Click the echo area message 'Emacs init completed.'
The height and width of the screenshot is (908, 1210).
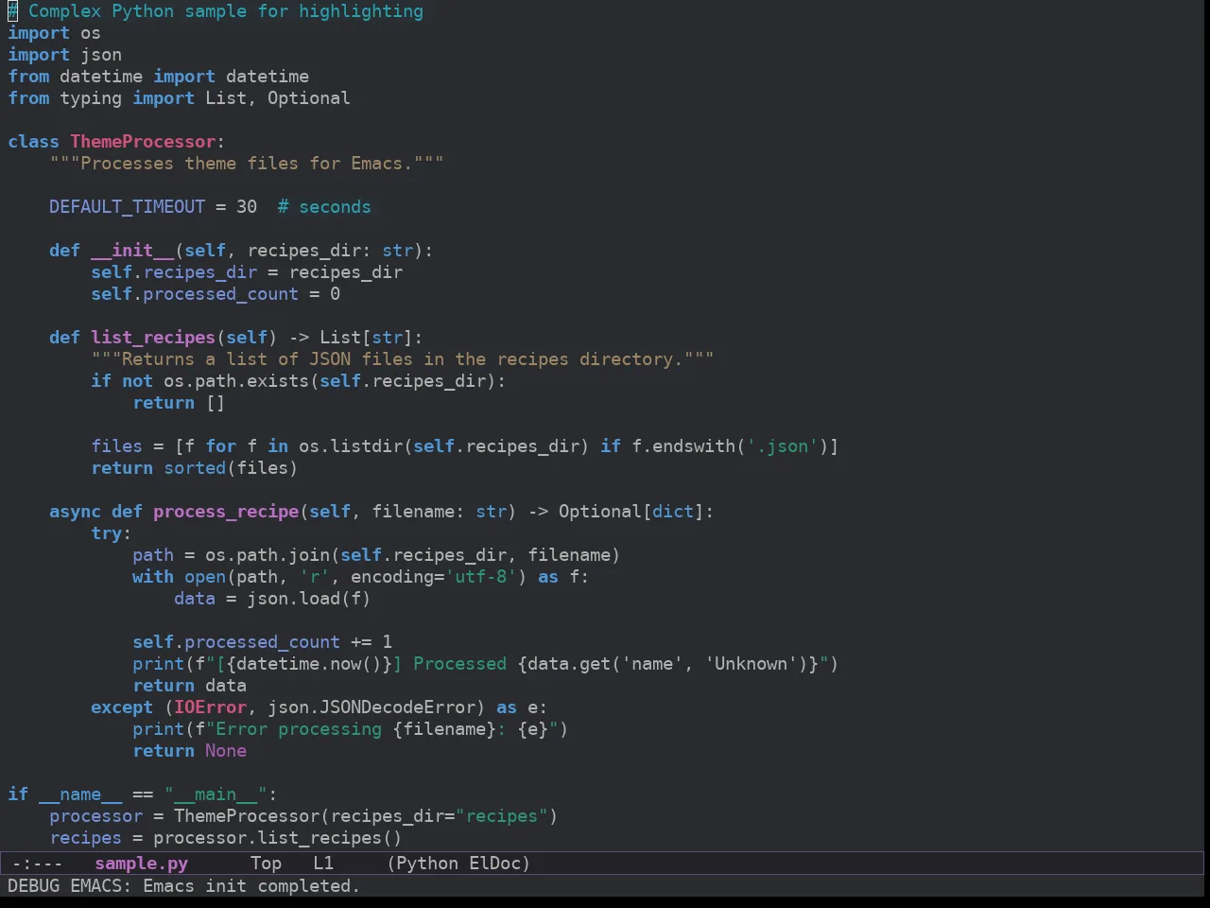click(251, 886)
